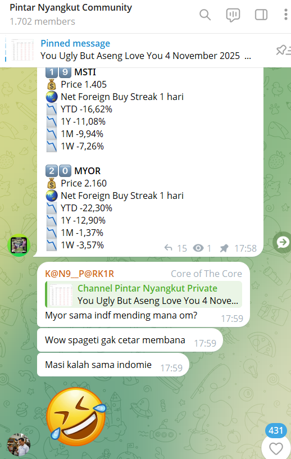Screen dimensions: 291x459
Task: Jump to bottom via 431 unread badge
Action: coord(276,430)
